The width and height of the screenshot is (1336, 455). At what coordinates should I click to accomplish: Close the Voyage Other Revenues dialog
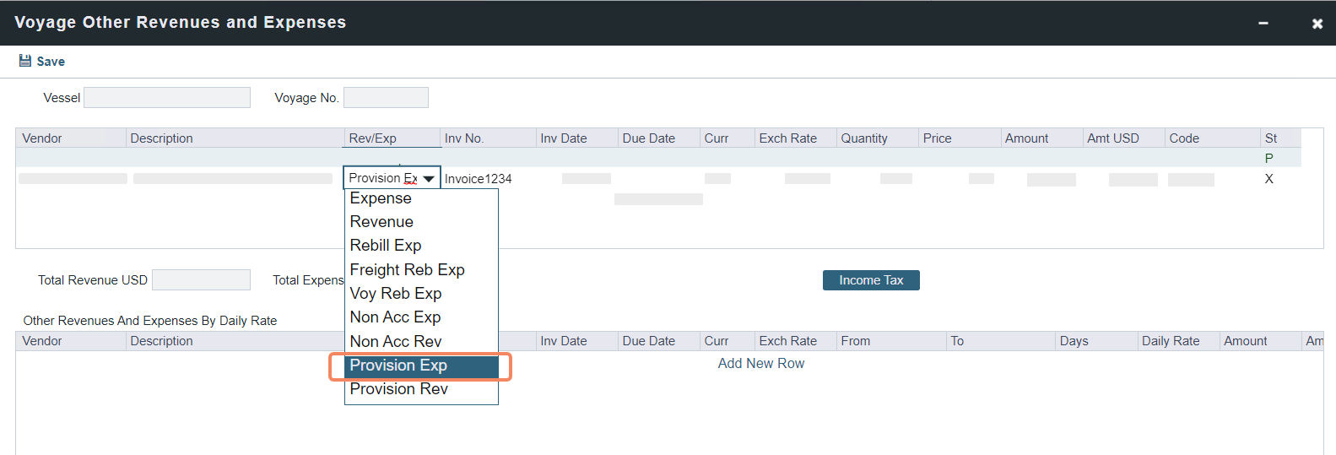point(1317,24)
